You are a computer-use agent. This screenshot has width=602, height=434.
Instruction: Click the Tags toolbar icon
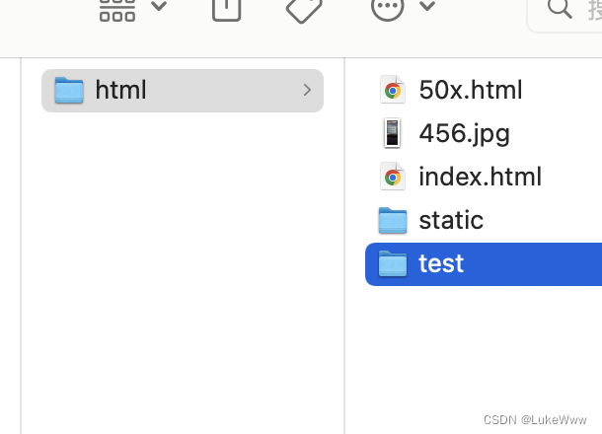click(x=304, y=10)
